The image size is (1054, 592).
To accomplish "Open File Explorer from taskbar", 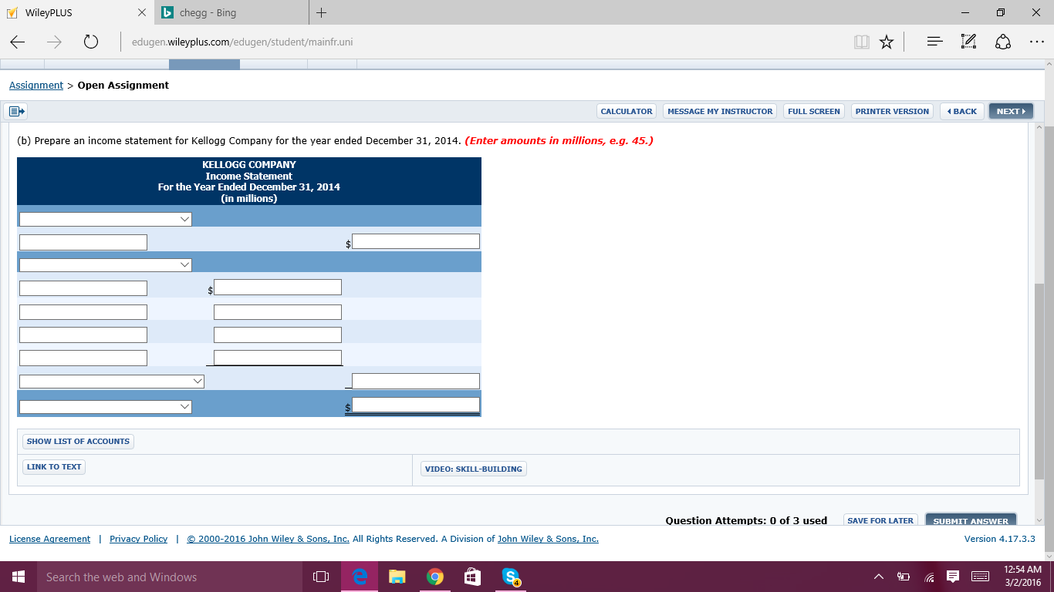I will pos(397,577).
